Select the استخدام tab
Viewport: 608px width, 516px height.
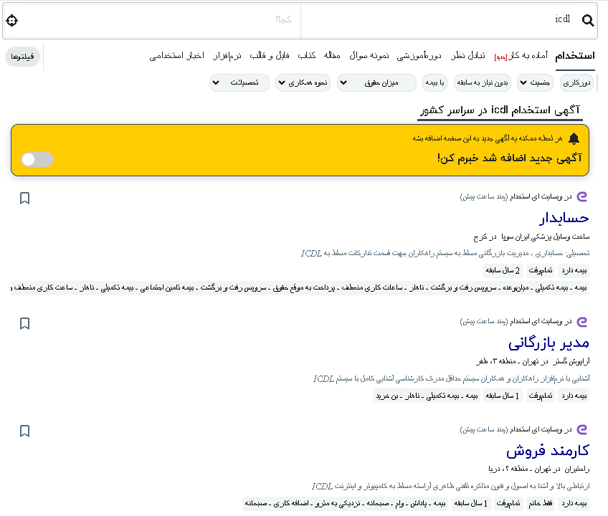pyautogui.click(x=575, y=56)
